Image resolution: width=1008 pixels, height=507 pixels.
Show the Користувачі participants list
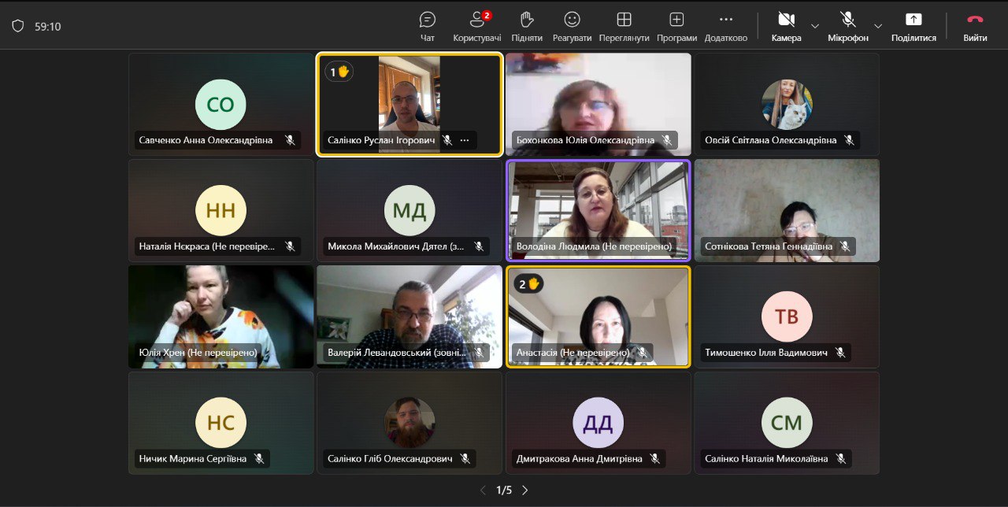[476, 25]
